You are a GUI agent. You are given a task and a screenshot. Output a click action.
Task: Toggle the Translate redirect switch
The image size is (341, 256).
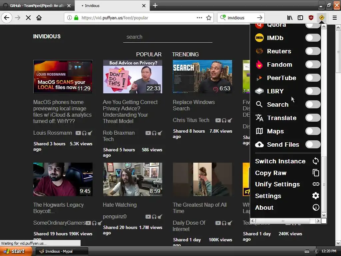313,118
